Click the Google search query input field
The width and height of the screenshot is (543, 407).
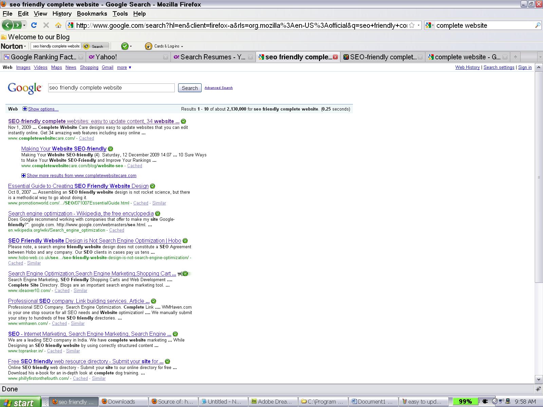[x=111, y=88]
